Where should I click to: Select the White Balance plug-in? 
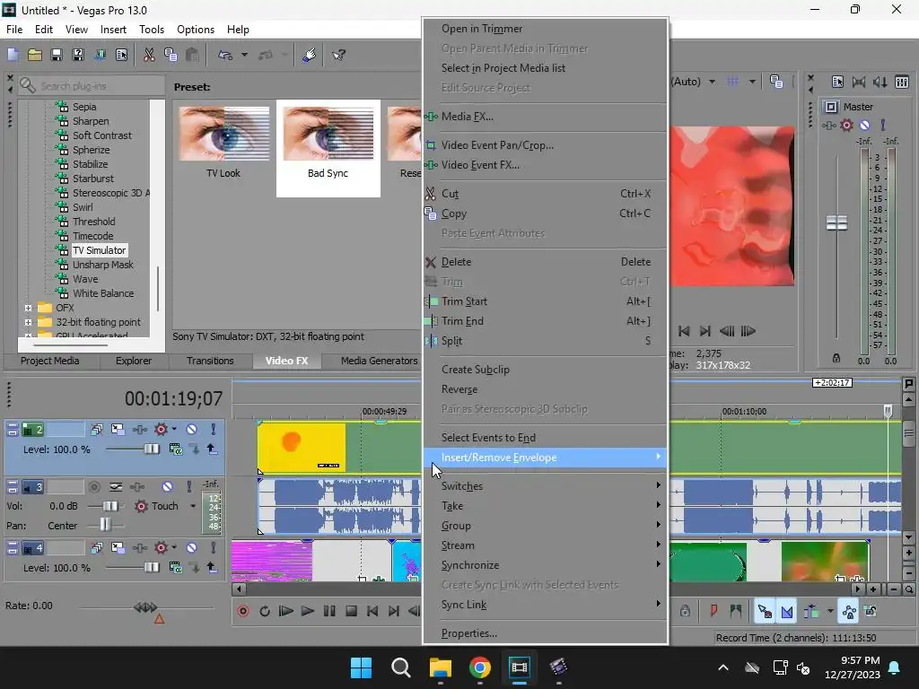[102, 293]
